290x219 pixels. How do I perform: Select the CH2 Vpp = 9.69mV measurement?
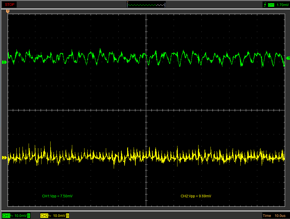tap(196, 196)
